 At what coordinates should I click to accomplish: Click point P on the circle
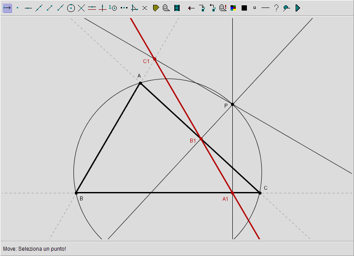[232, 104]
